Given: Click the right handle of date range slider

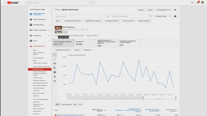Looking at the screenshot, I should tap(176, 98).
